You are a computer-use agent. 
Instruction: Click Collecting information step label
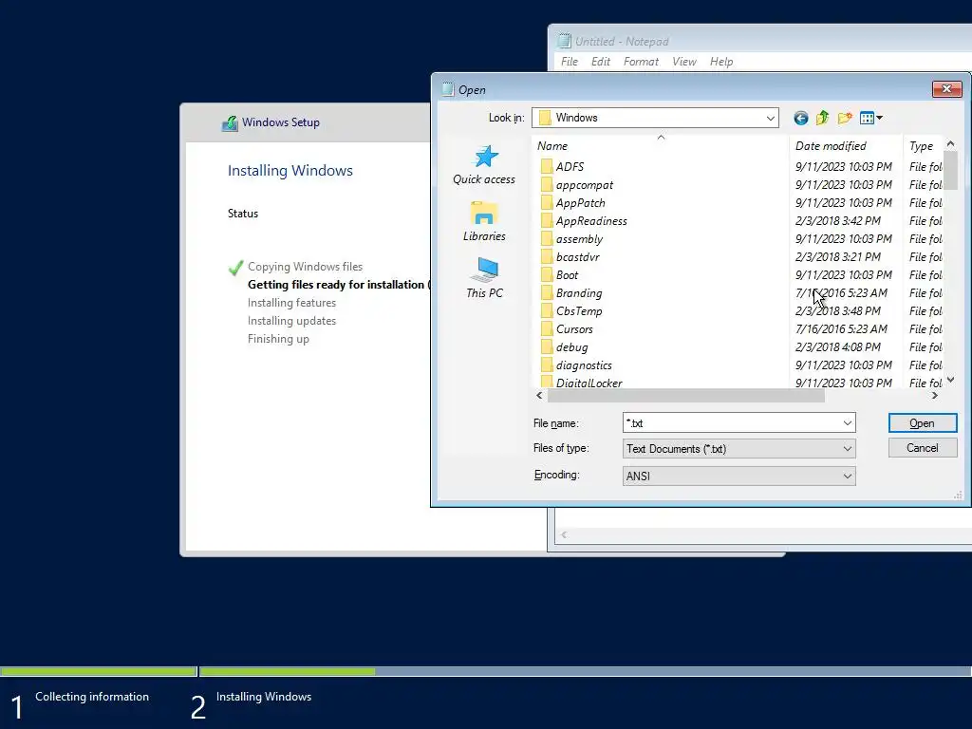click(x=92, y=697)
